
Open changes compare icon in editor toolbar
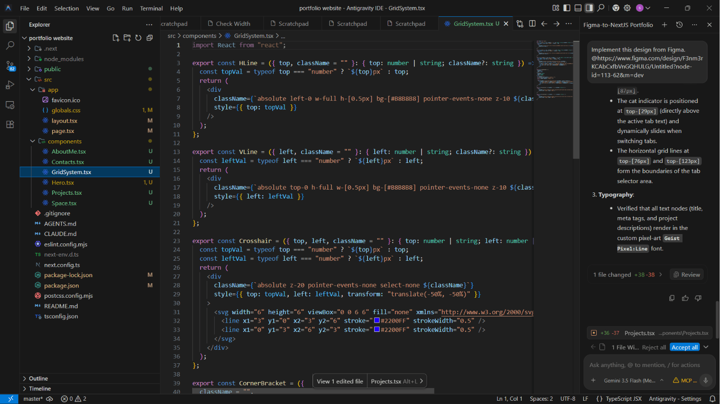point(520,23)
